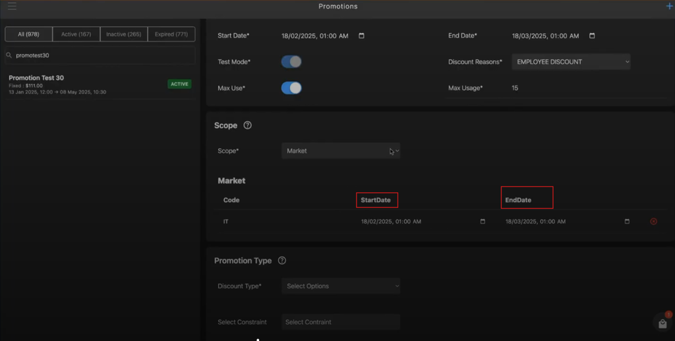Open the top Start Date calendar picker icon
The height and width of the screenshot is (341, 675).
tap(361, 36)
